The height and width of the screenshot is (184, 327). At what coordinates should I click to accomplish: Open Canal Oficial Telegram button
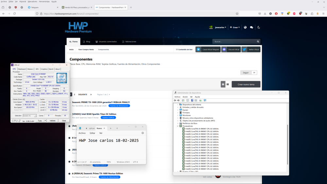208,49
